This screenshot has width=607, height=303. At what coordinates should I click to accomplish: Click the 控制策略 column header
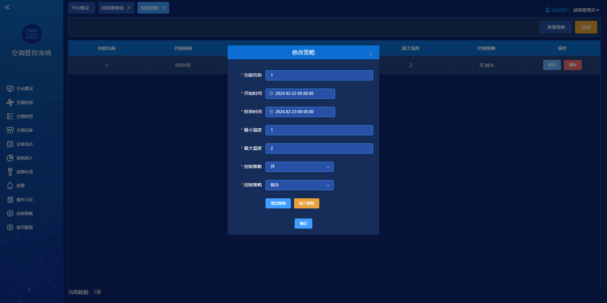487,48
